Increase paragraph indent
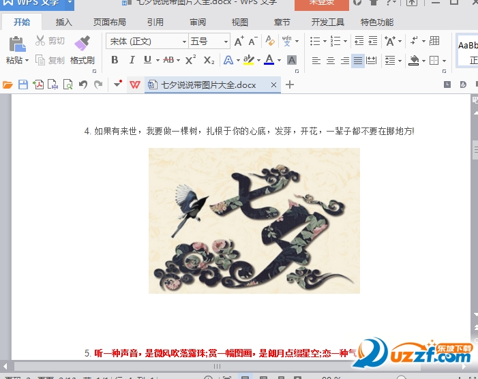Screen dimensions: 478x379 (373, 41)
